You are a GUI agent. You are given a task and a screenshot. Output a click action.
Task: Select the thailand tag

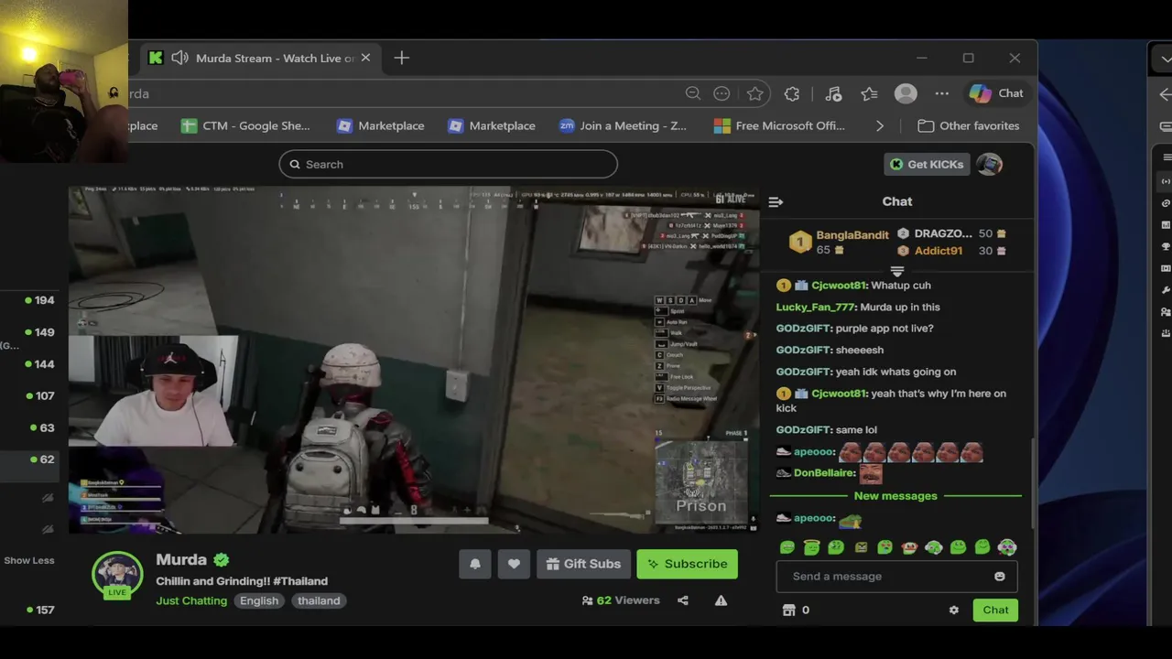pos(319,600)
